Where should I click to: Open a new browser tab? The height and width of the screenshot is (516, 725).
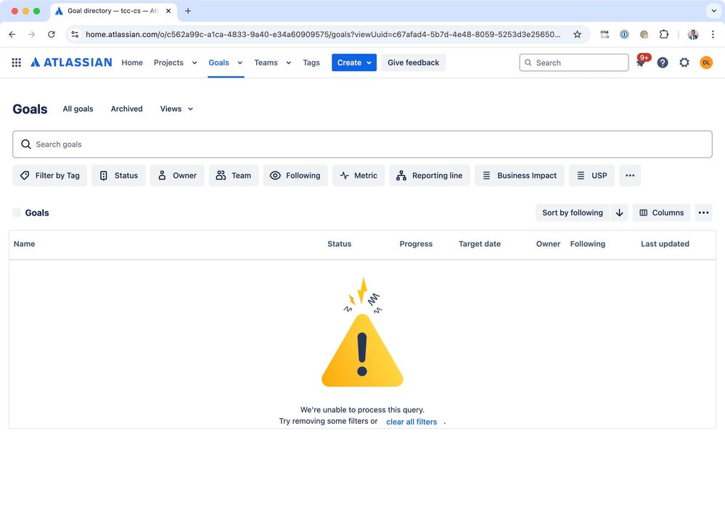(188, 11)
